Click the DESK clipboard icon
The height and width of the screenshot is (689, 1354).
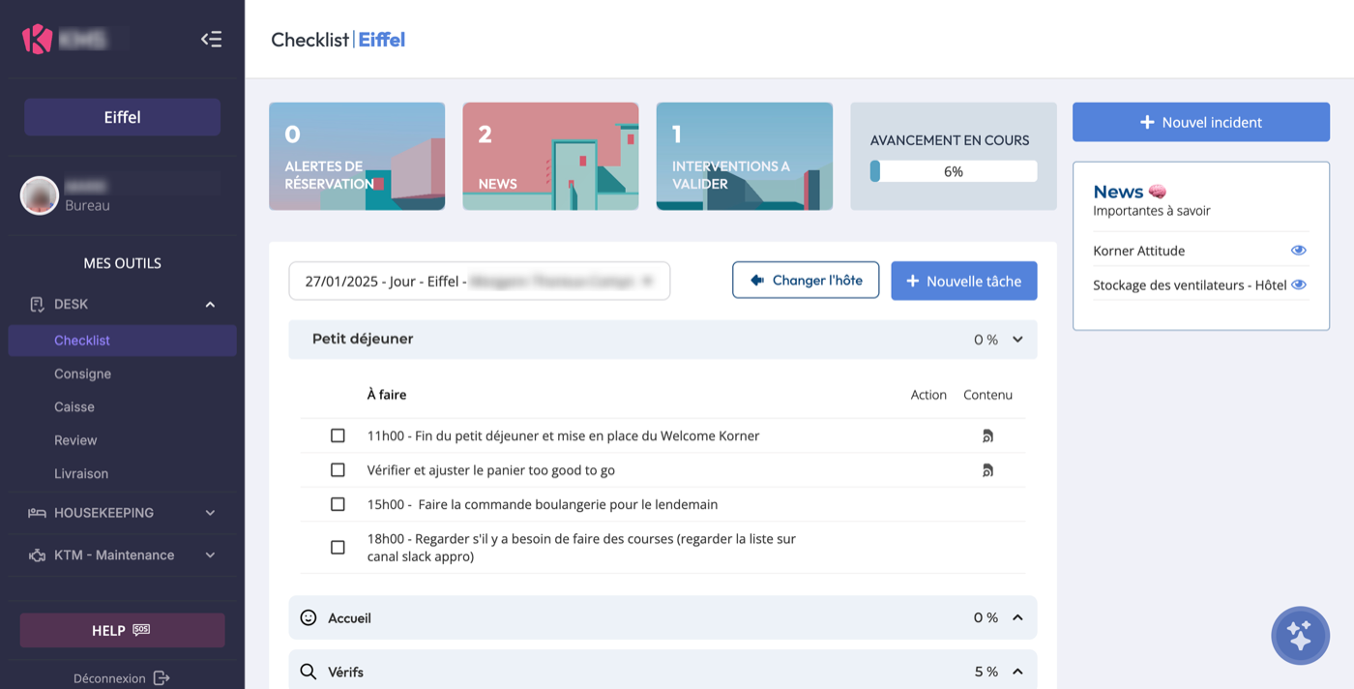37,305
